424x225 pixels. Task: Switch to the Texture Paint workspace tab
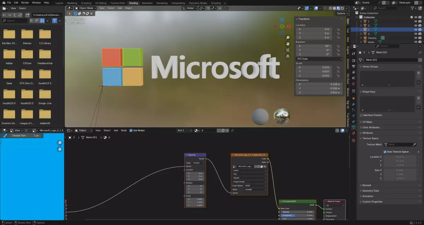tap(118, 3)
